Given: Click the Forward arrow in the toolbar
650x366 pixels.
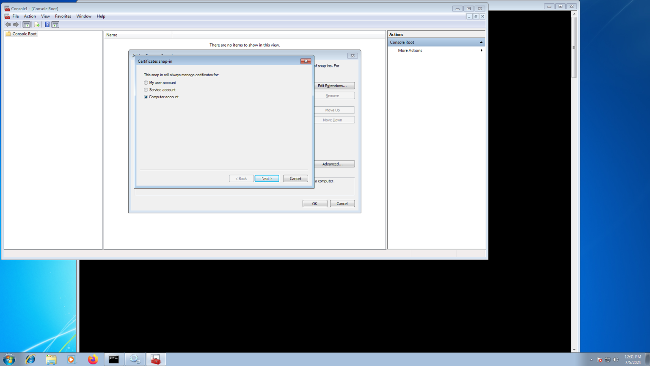Looking at the screenshot, I should [16, 25].
